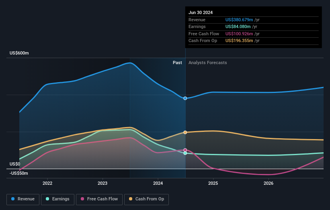Click the US$84.080m earnings value
The image size is (330, 210).
coord(238,26)
